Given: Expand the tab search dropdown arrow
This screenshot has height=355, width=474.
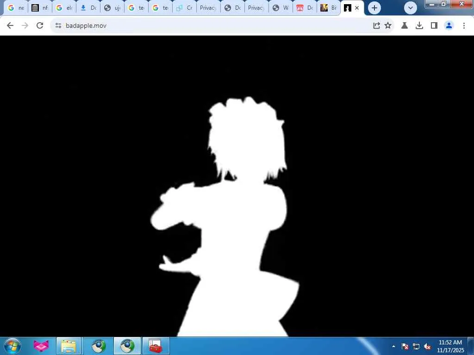Looking at the screenshot, I should 411,8.
